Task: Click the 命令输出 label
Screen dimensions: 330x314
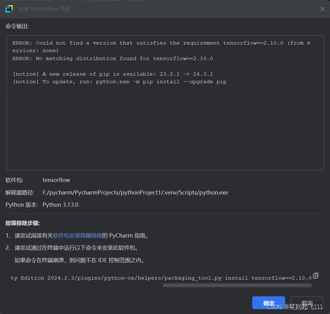Action: 17,26
